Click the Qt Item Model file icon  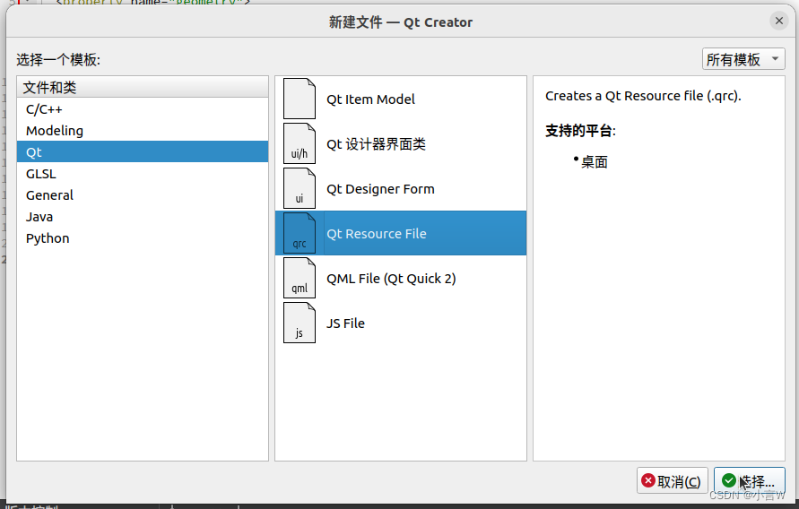pos(300,99)
